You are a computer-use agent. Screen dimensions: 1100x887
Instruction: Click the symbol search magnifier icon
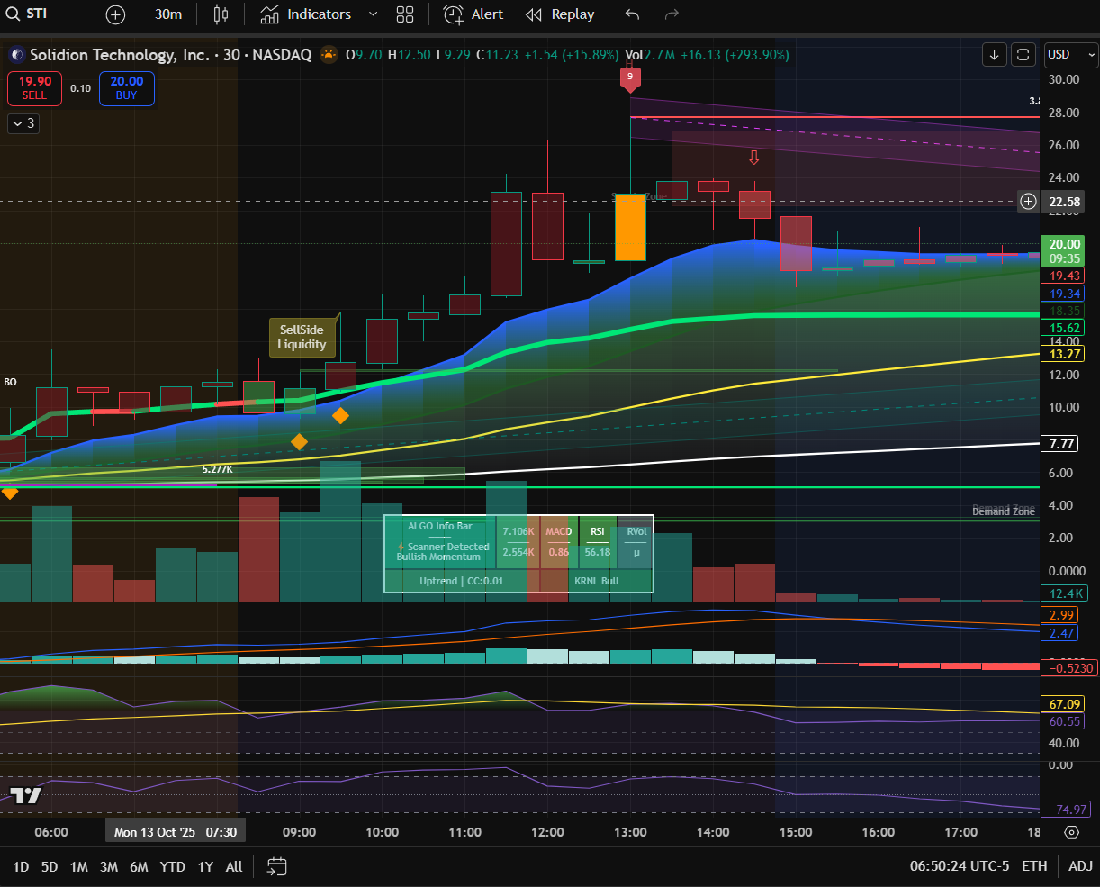[13, 14]
